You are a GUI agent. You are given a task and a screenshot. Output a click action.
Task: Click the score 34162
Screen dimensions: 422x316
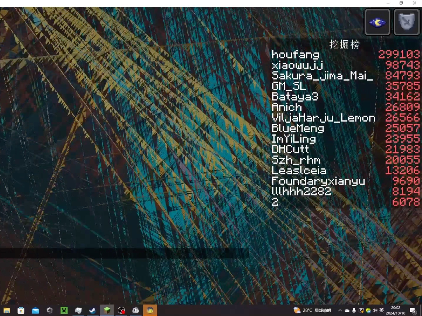click(x=402, y=97)
